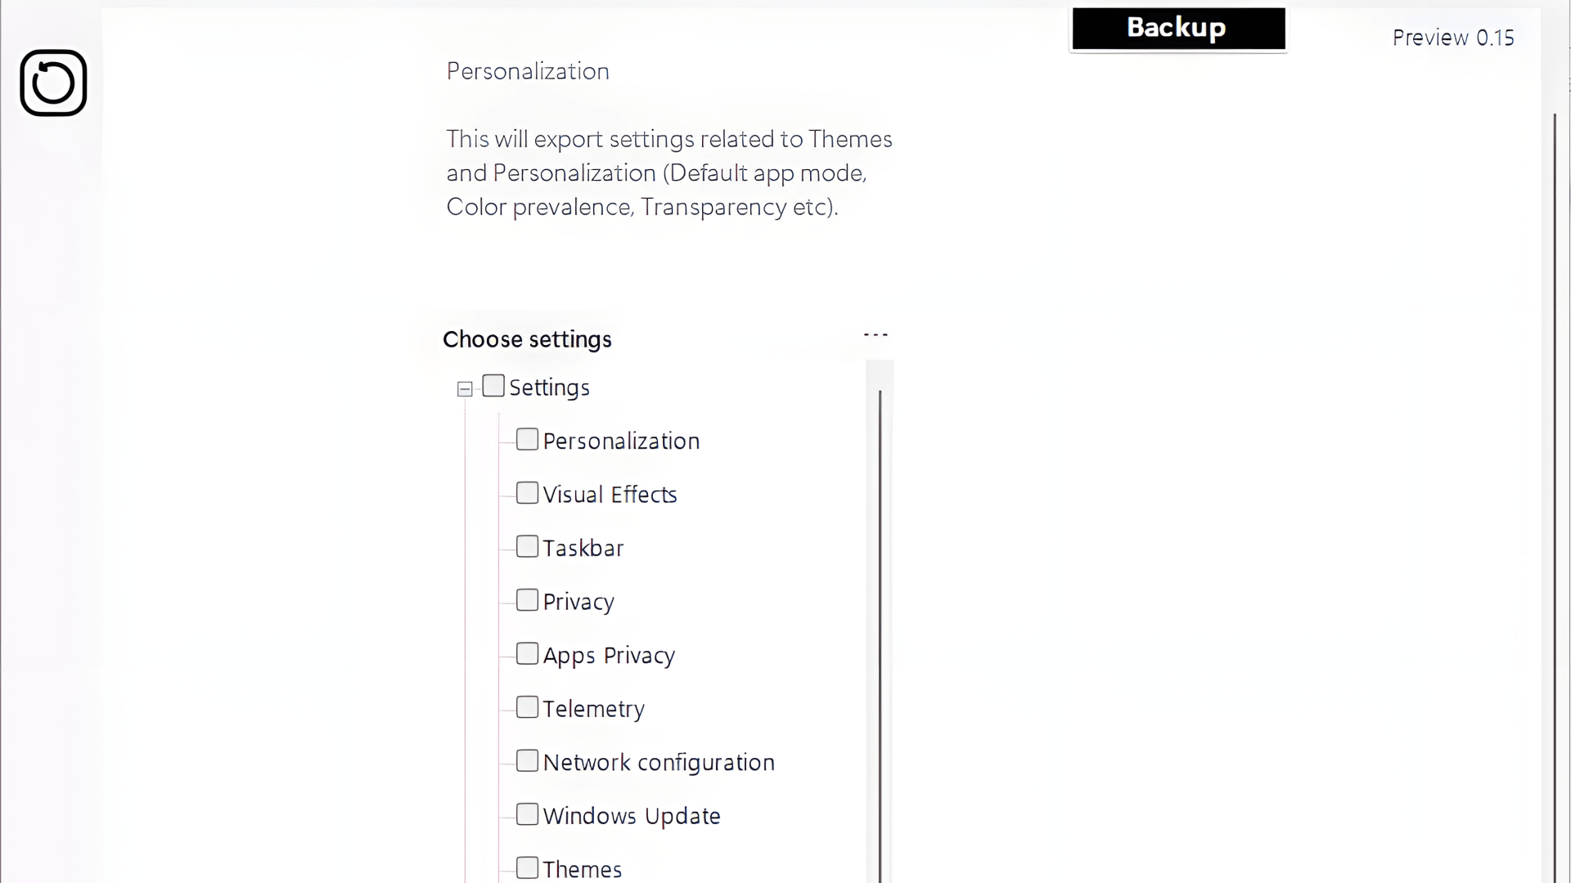Check the Settings root checkbox
The width and height of the screenshot is (1571, 883).
point(493,385)
